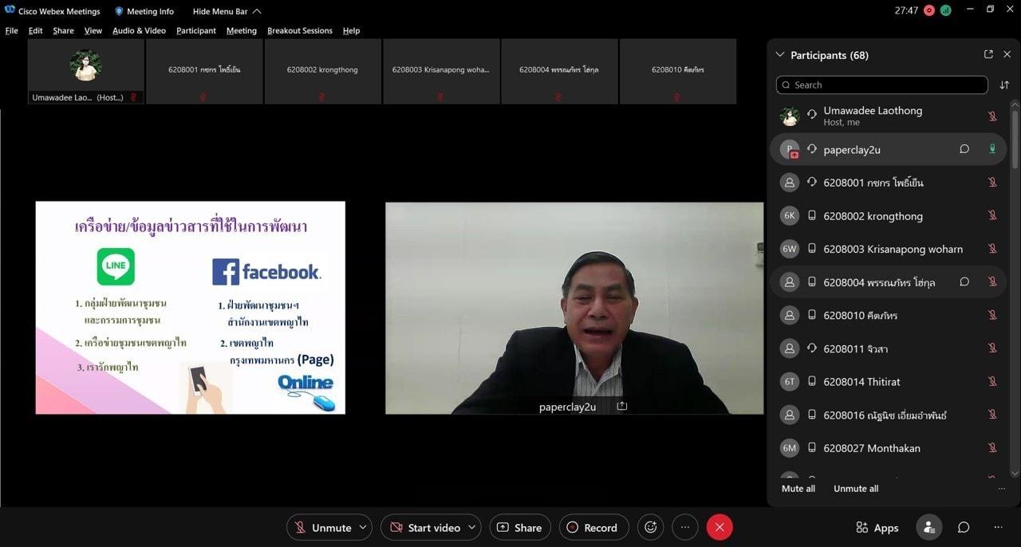
Task: Click Unmute all button
Action: tap(856, 489)
